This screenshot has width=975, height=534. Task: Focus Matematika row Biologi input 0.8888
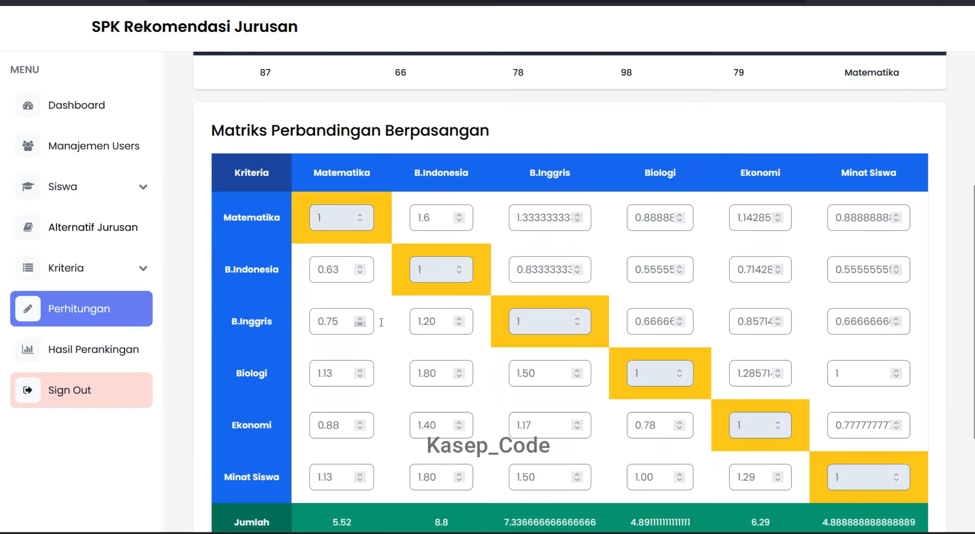coord(660,218)
